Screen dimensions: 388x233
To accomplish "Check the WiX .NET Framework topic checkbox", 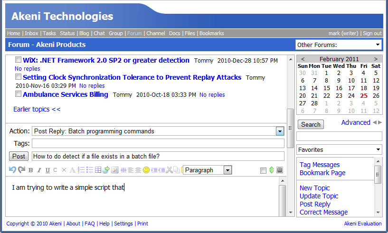I will [x=18, y=60].
